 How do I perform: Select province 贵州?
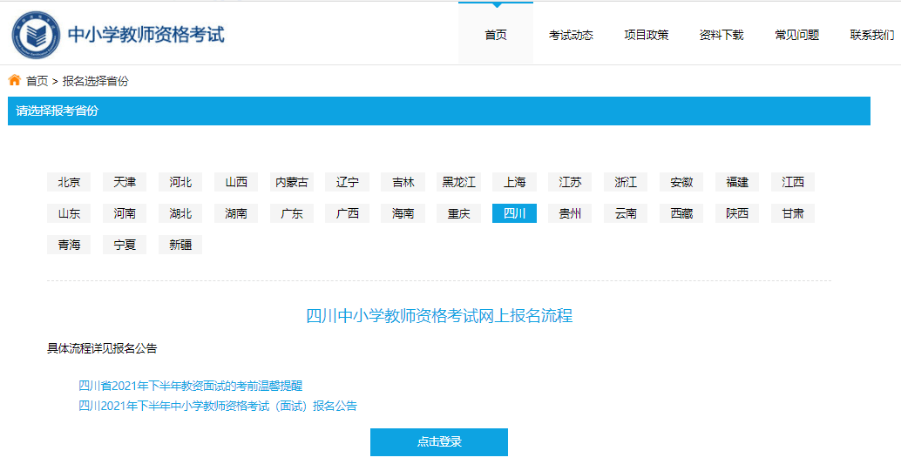pyautogui.click(x=571, y=213)
